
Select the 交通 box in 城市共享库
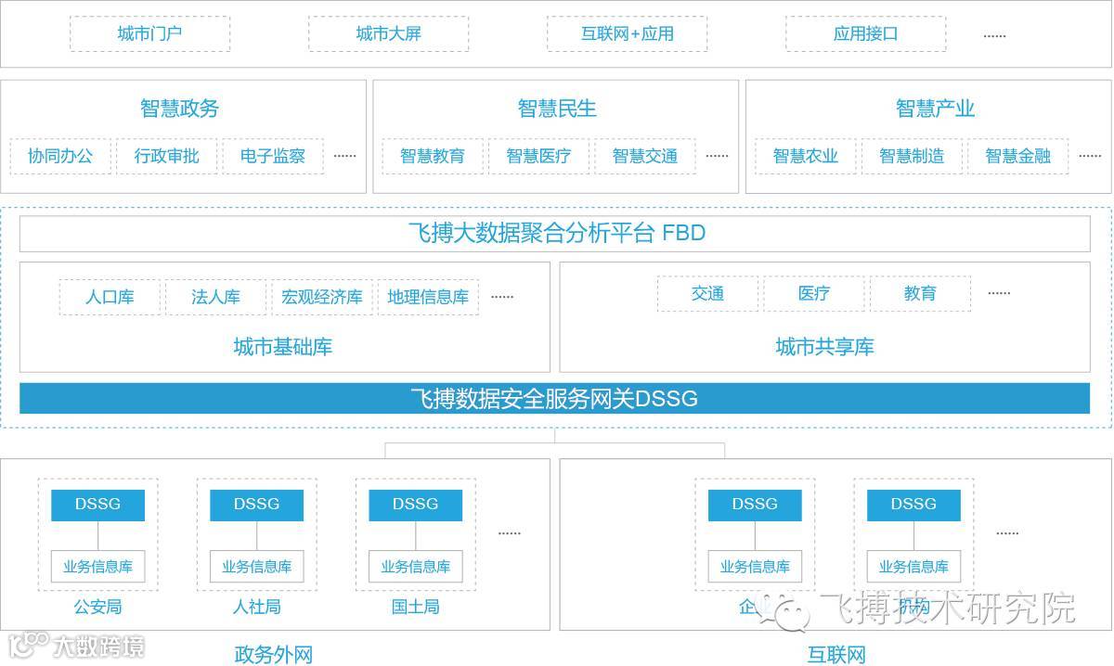coord(707,293)
